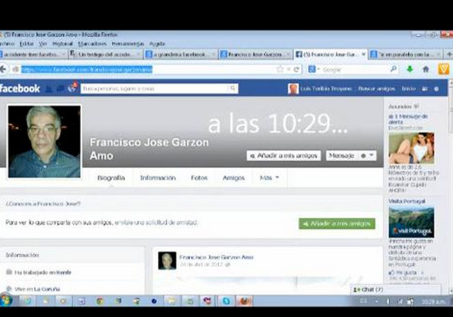Open the Historial menu in Firefox
Screen dimensions: 453x317
point(62,43)
